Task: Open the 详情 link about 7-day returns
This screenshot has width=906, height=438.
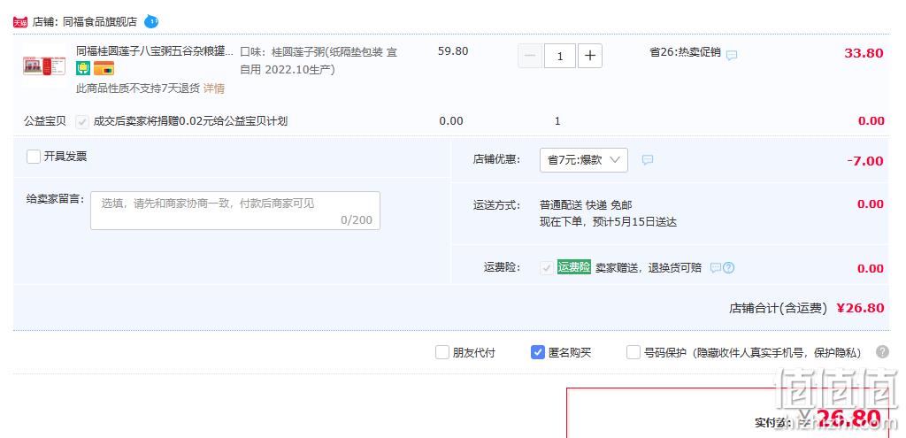Action: point(214,88)
